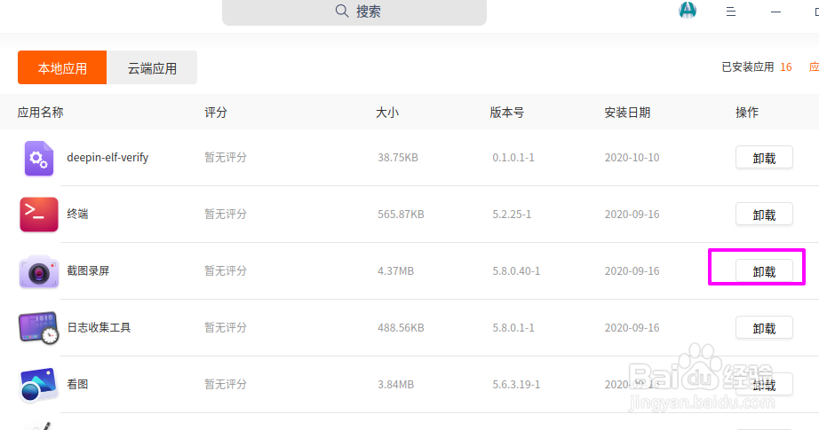
Task: Click the 终端 terminal app icon
Action: click(x=38, y=215)
